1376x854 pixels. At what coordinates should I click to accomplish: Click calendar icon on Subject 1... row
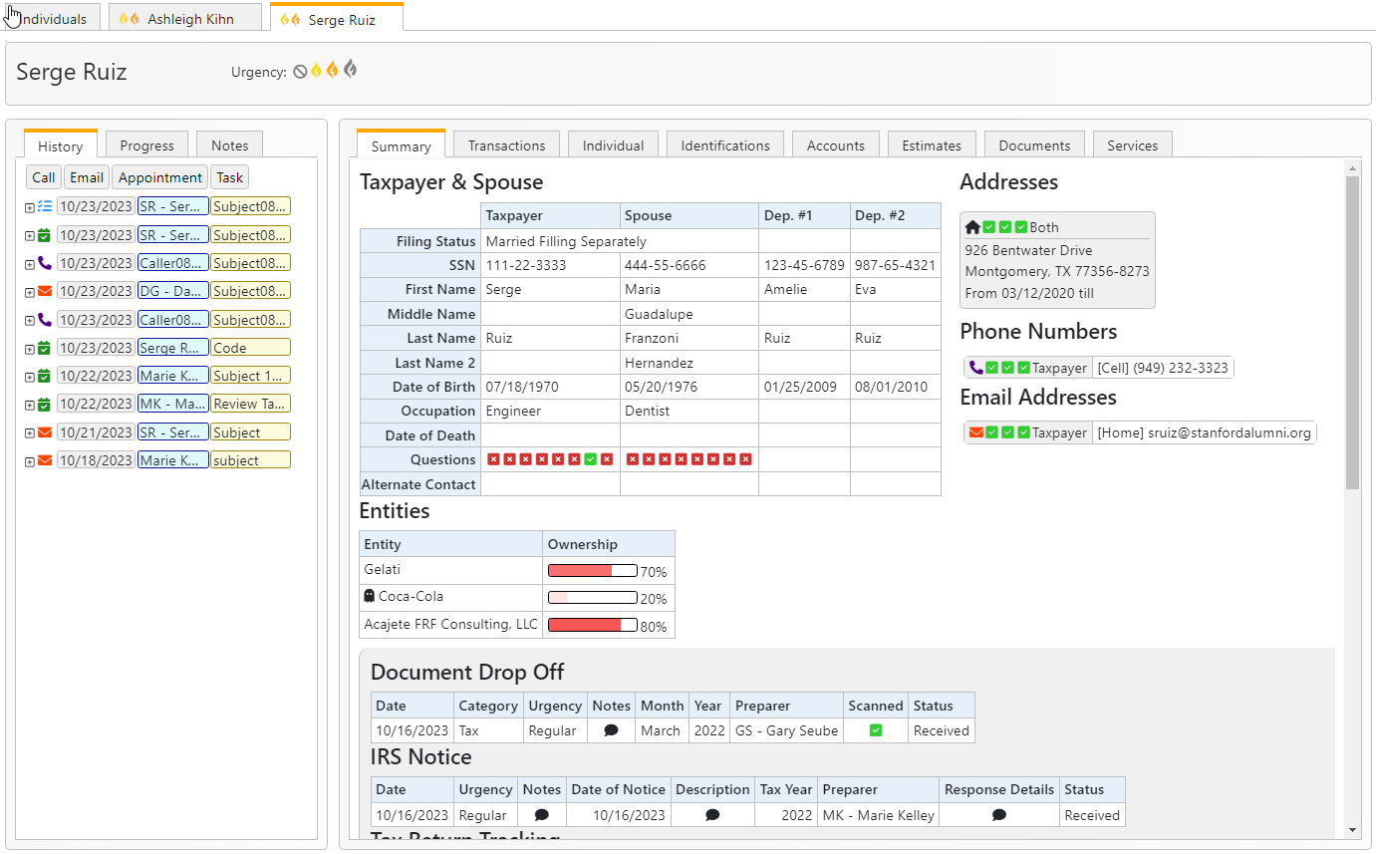tap(45, 376)
